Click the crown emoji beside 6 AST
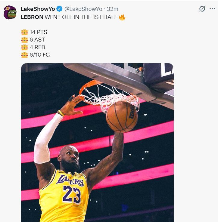 pyautogui.click(x=24, y=40)
